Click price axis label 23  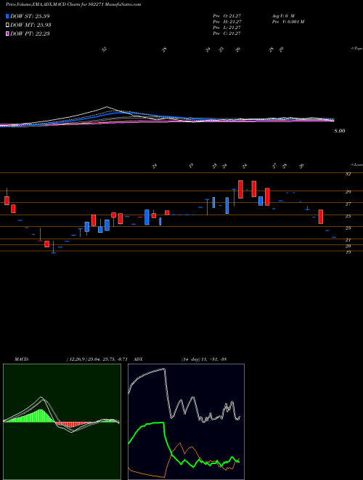point(348,228)
